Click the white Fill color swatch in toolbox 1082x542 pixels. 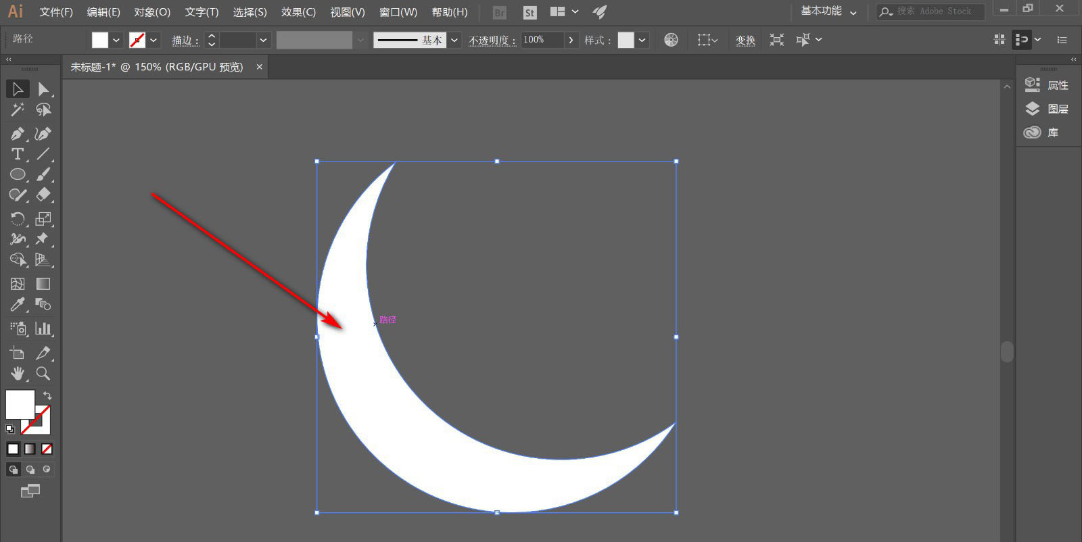point(20,404)
